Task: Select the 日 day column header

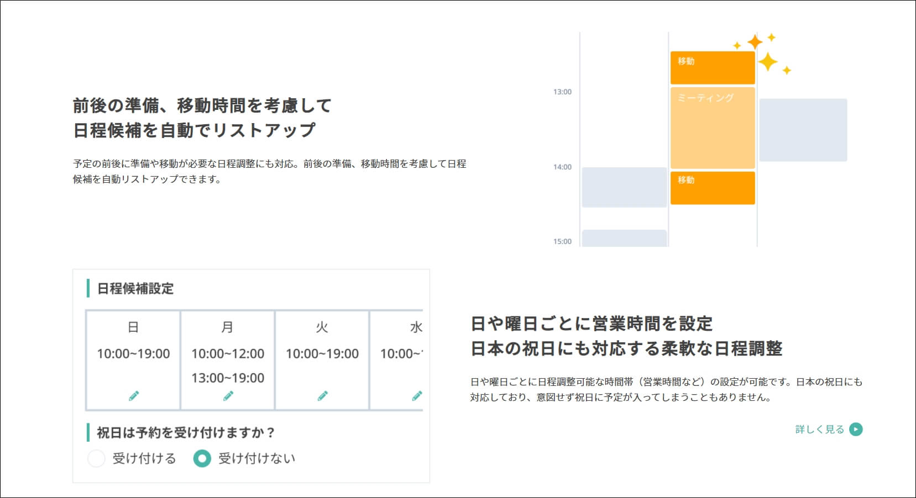Action: click(x=133, y=327)
